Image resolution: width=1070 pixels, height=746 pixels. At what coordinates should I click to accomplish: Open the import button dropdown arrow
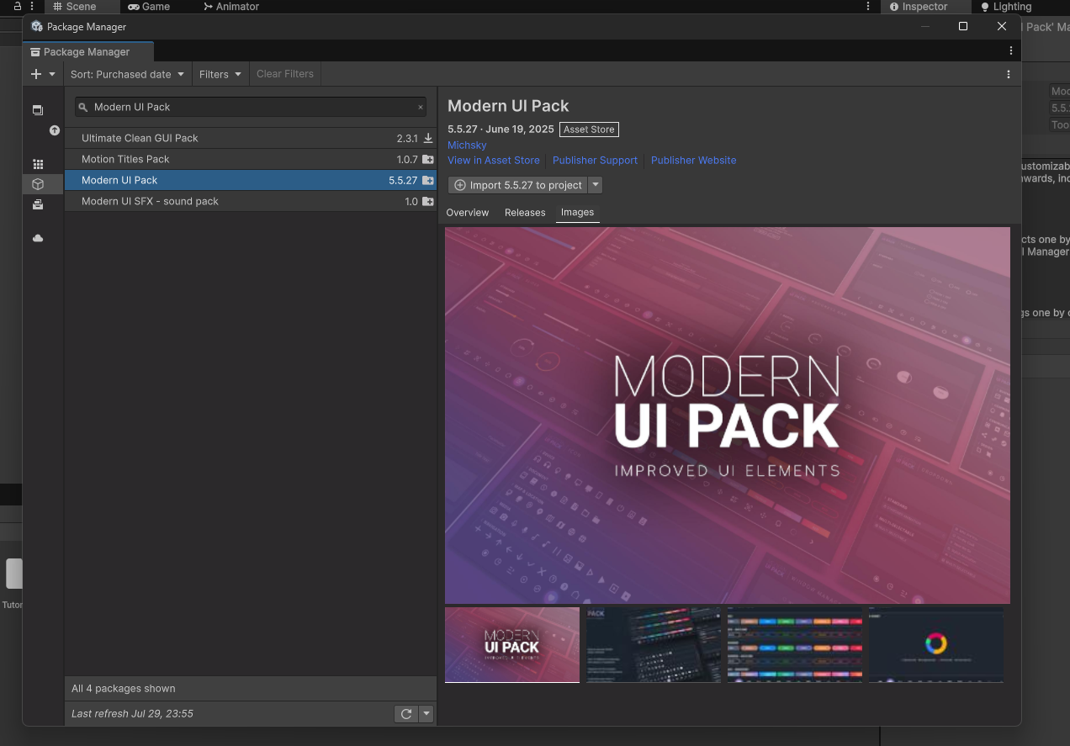pyautogui.click(x=596, y=185)
